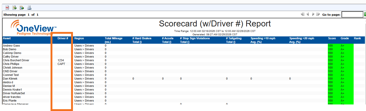Click the Grade column header

tap(345, 38)
